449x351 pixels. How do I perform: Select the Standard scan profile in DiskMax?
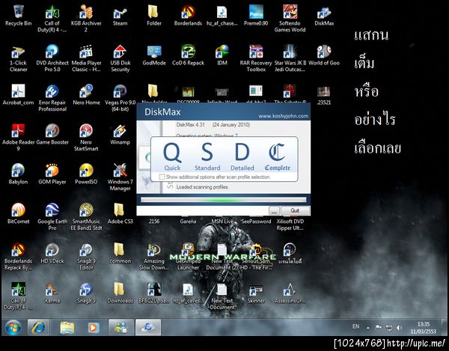click(x=207, y=156)
